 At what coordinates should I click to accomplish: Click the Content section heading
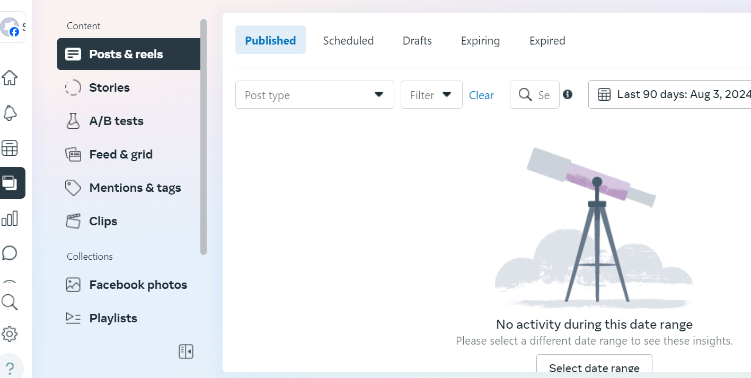(83, 26)
